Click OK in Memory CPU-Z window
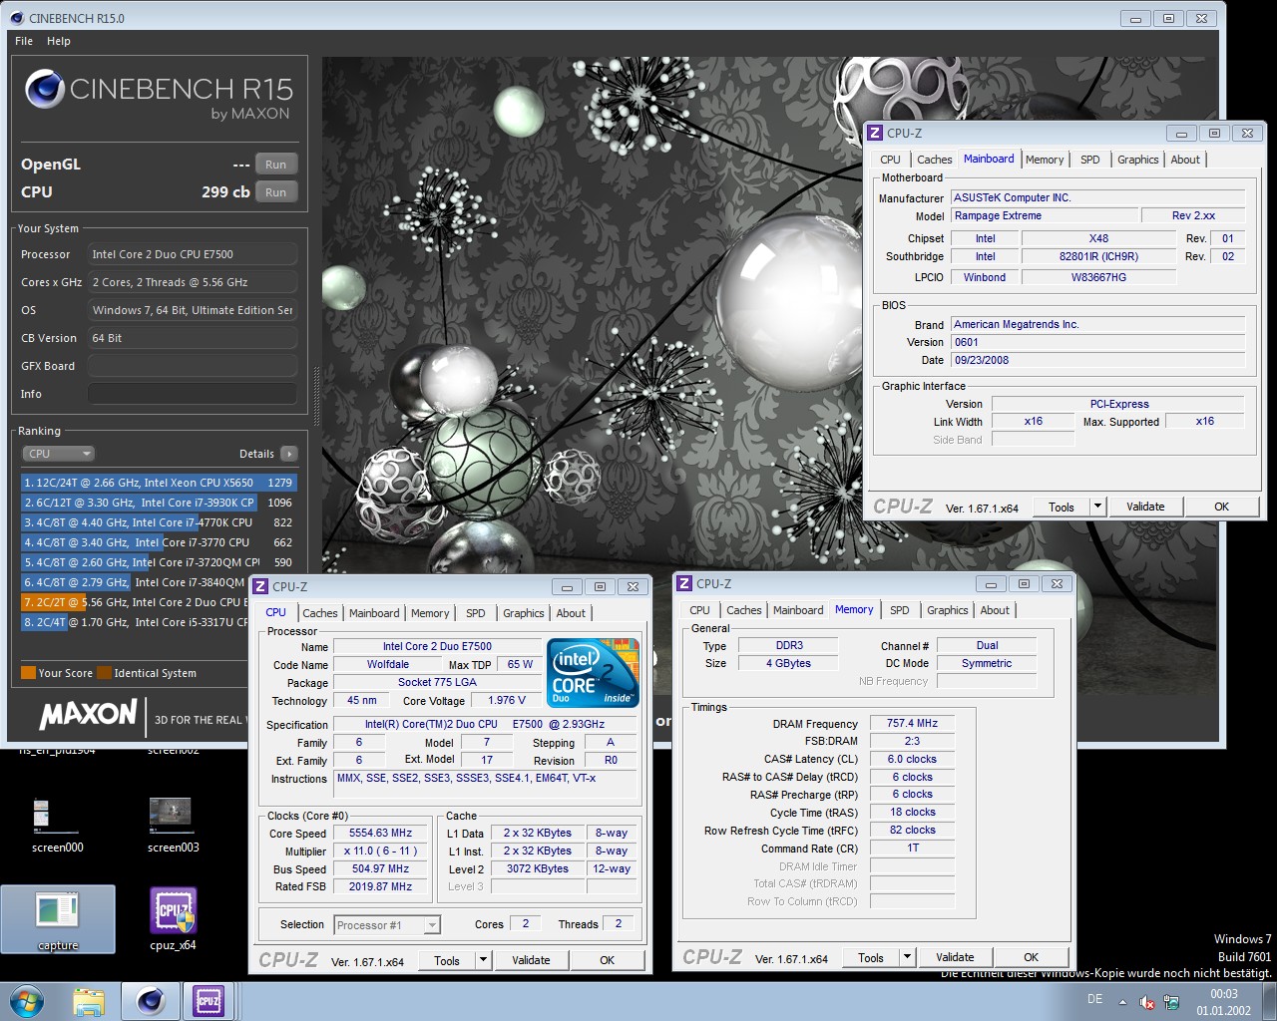The width and height of the screenshot is (1277, 1021). click(1031, 957)
